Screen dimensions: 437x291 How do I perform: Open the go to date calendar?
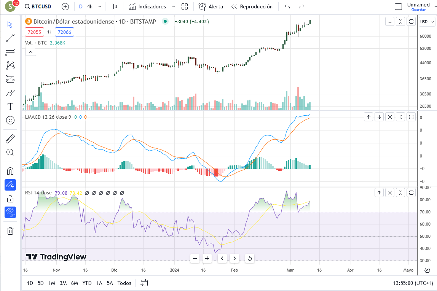[144, 283]
